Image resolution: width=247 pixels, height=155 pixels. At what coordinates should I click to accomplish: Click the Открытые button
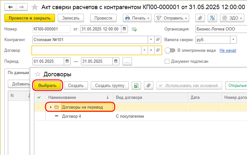tap(236, 85)
